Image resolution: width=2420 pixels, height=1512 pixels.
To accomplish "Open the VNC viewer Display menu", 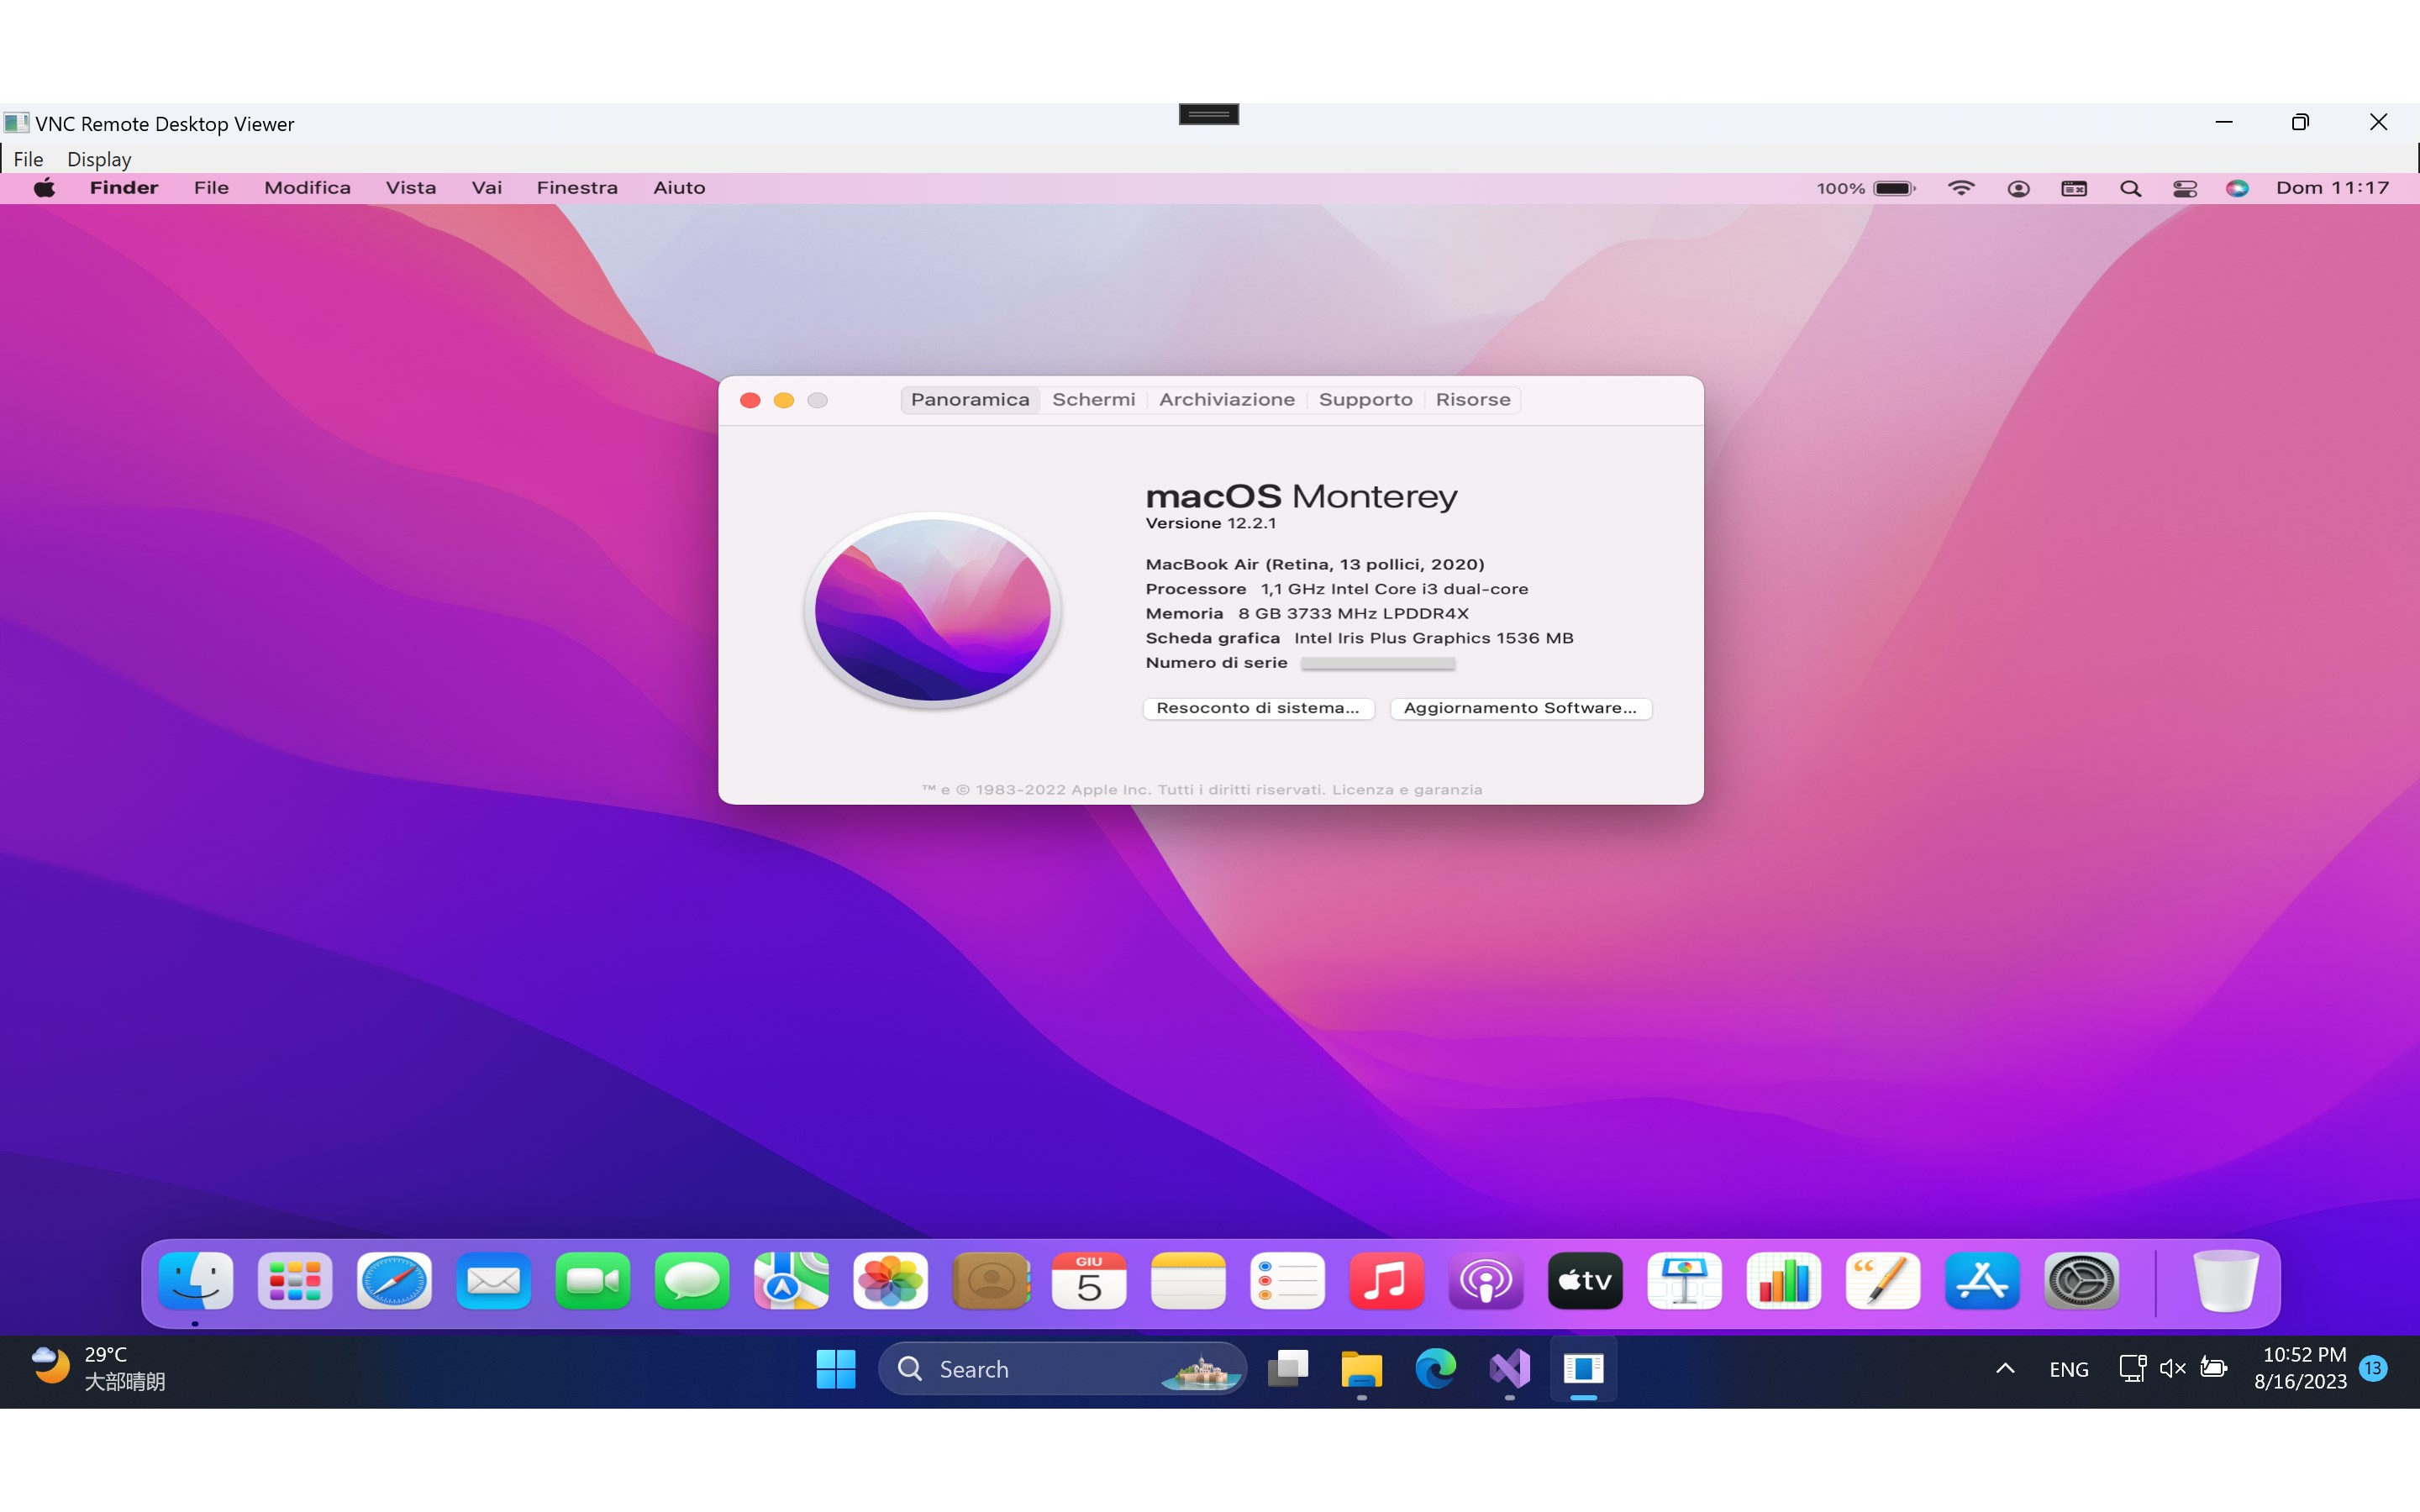I will coord(99,159).
